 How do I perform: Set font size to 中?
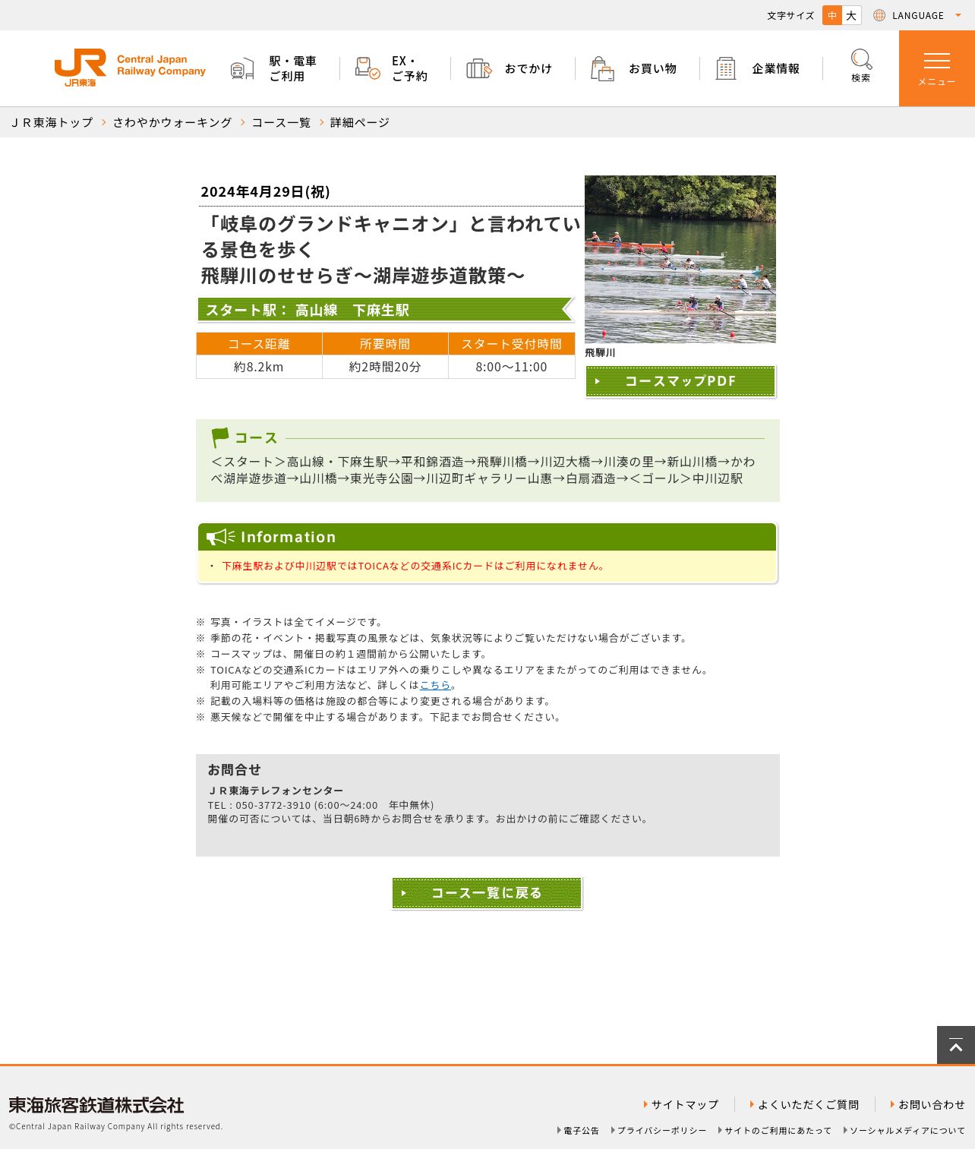point(832,15)
